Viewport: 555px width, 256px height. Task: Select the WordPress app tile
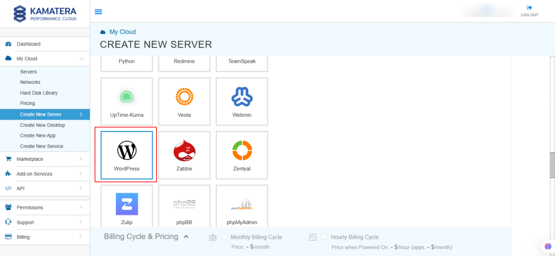click(127, 155)
